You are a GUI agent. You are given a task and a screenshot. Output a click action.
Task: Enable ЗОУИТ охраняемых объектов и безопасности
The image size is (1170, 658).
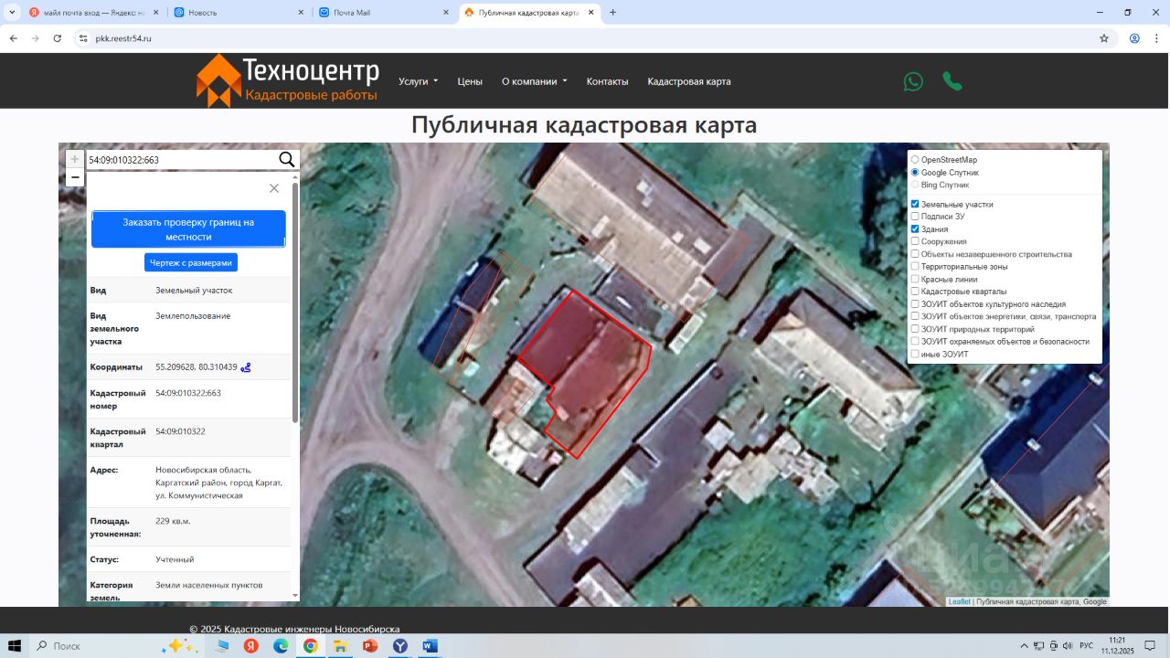(915, 342)
